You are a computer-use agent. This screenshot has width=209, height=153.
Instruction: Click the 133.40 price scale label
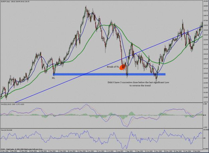(x=206, y=40)
